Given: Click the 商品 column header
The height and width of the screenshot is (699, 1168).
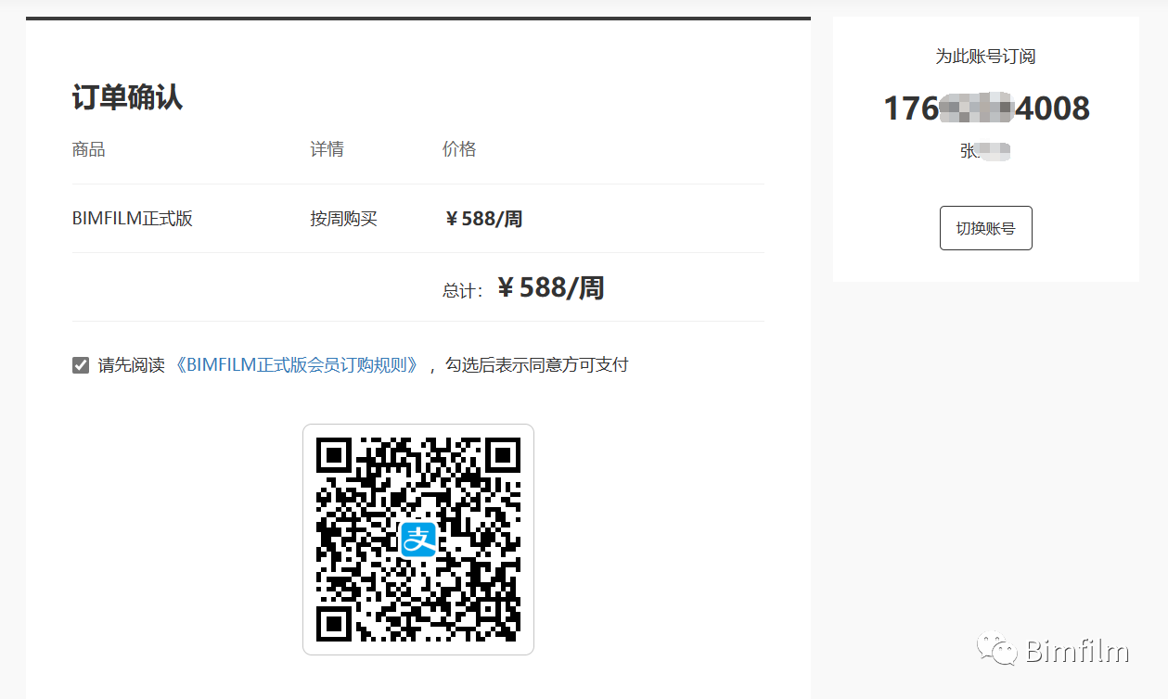Looking at the screenshot, I should click(x=89, y=149).
